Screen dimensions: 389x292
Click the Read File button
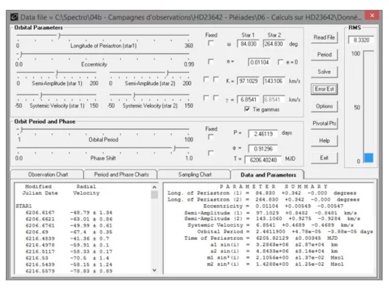(324, 38)
